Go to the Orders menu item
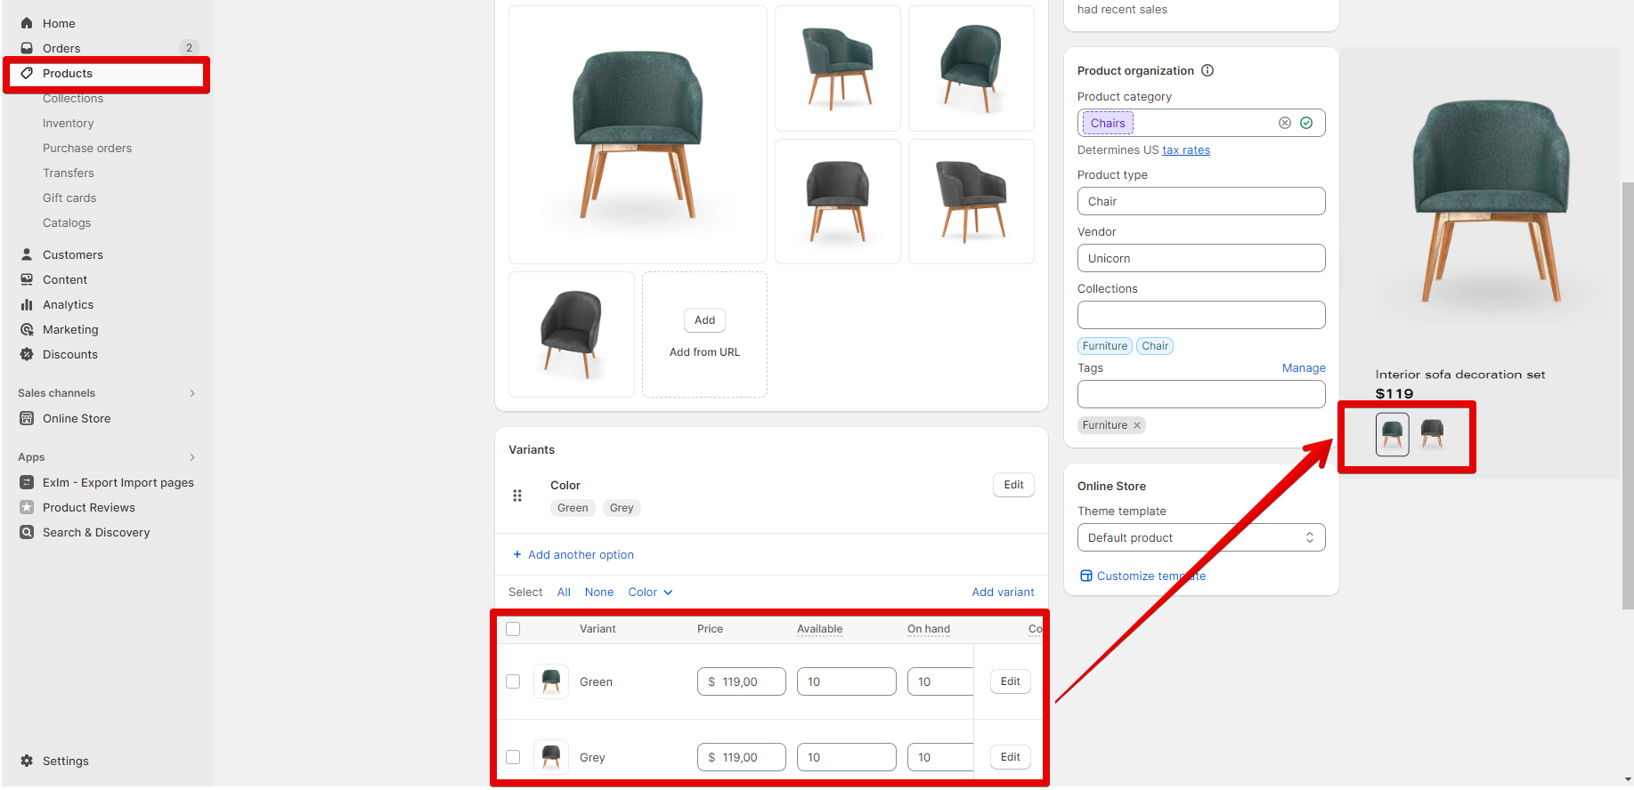Viewport: 1634px width, 790px height. 61,48
